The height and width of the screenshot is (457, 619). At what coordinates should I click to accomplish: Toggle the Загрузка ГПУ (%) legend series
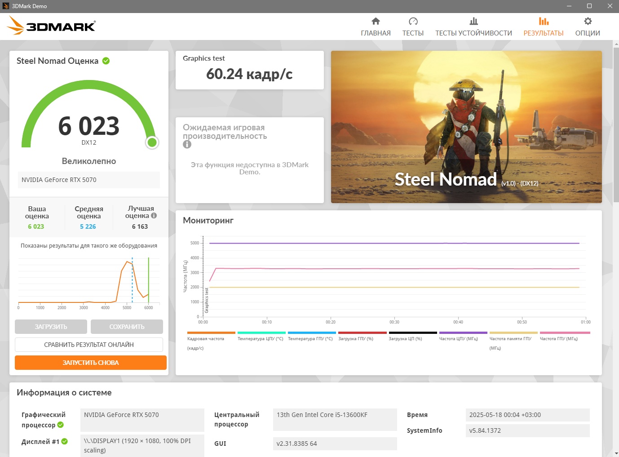[x=362, y=336]
